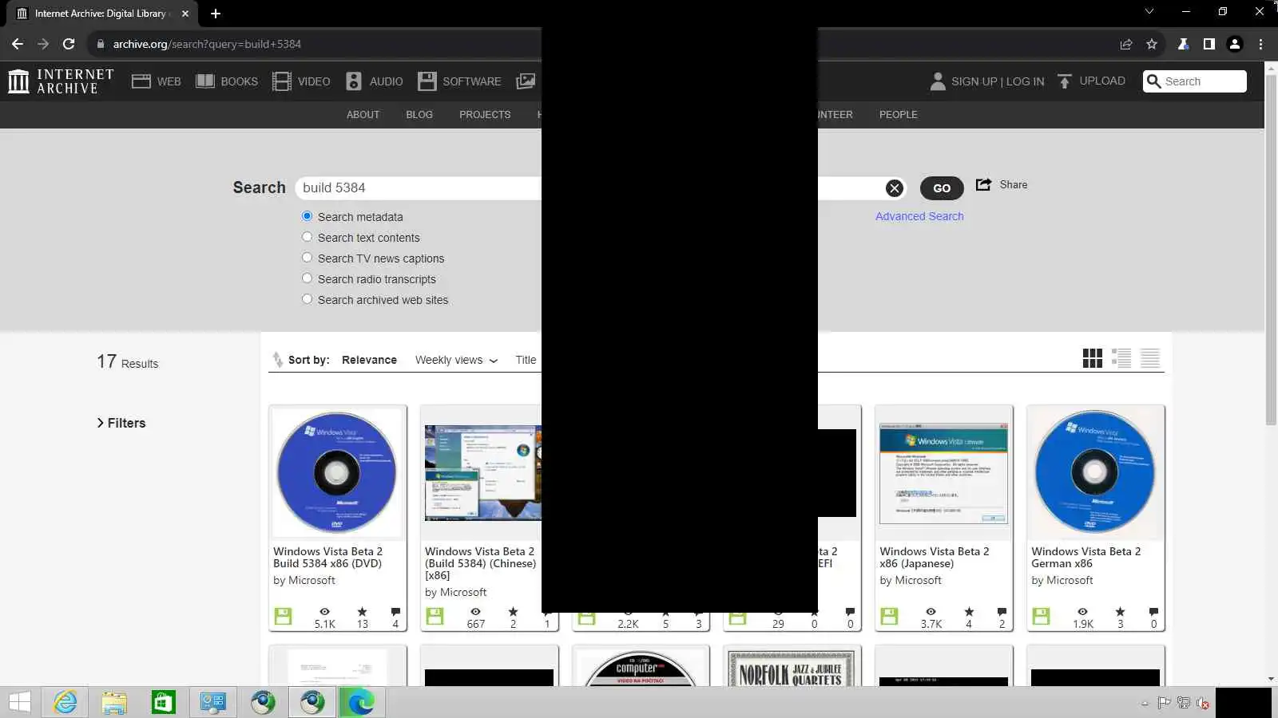Click the Share arrow icon
Image resolution: width=1278 pixels, height=718 pixels.
pyautogui.click(x=983, y=184)
